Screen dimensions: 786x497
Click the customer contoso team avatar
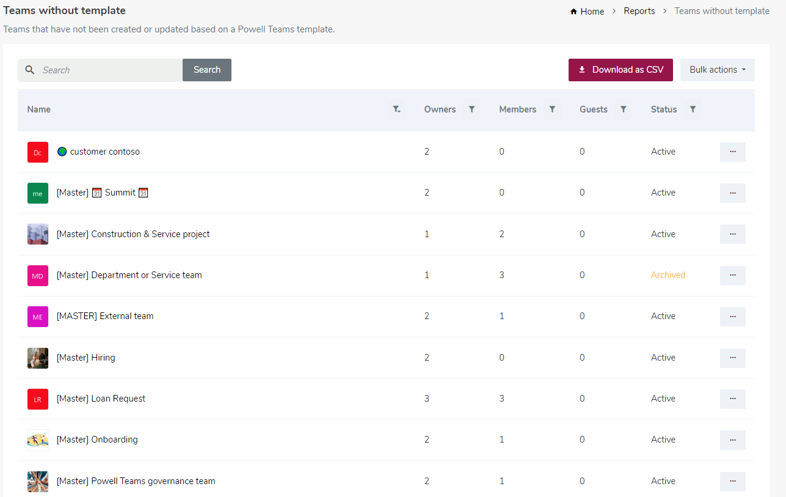pos(38,152)
